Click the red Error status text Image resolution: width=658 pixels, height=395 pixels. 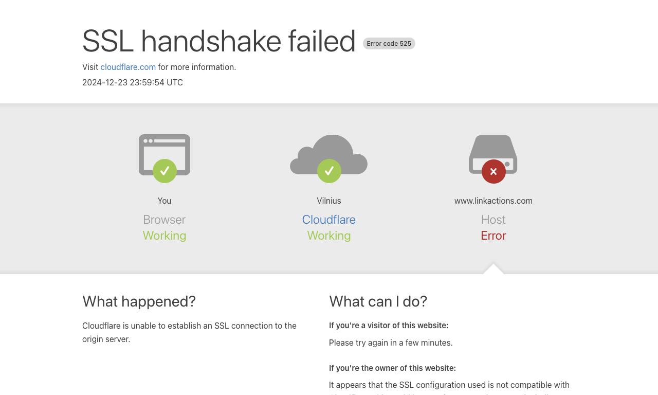point(493,236)
